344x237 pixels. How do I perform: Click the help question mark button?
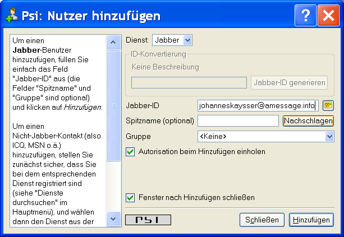(x=305, y=15)
